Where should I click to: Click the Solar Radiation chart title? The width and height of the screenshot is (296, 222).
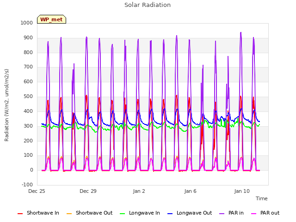click(x=148, y=5)
